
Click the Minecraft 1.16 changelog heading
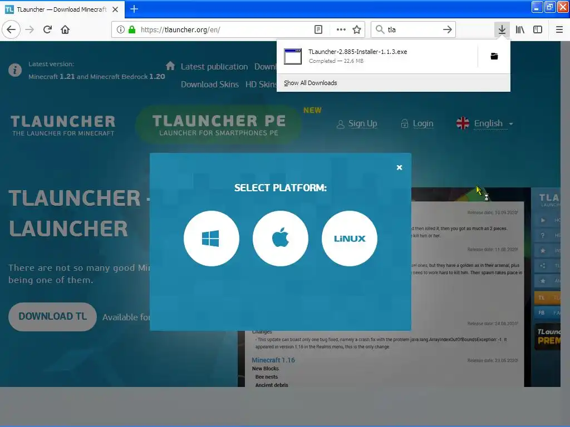[273, 360]
